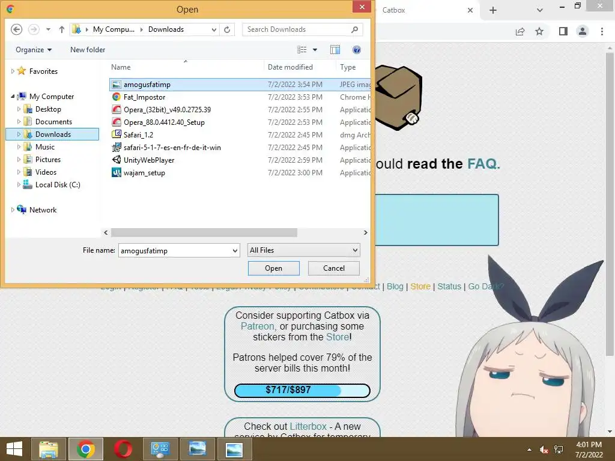The width and height of the screenshot is (615, 461).
Task: Change the view with the view icon
Action: tap(302, 50)
